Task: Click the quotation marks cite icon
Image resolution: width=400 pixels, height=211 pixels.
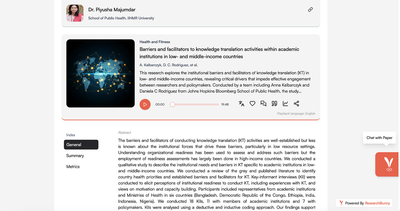Action: pyautogui.click(x=274, y=104)
